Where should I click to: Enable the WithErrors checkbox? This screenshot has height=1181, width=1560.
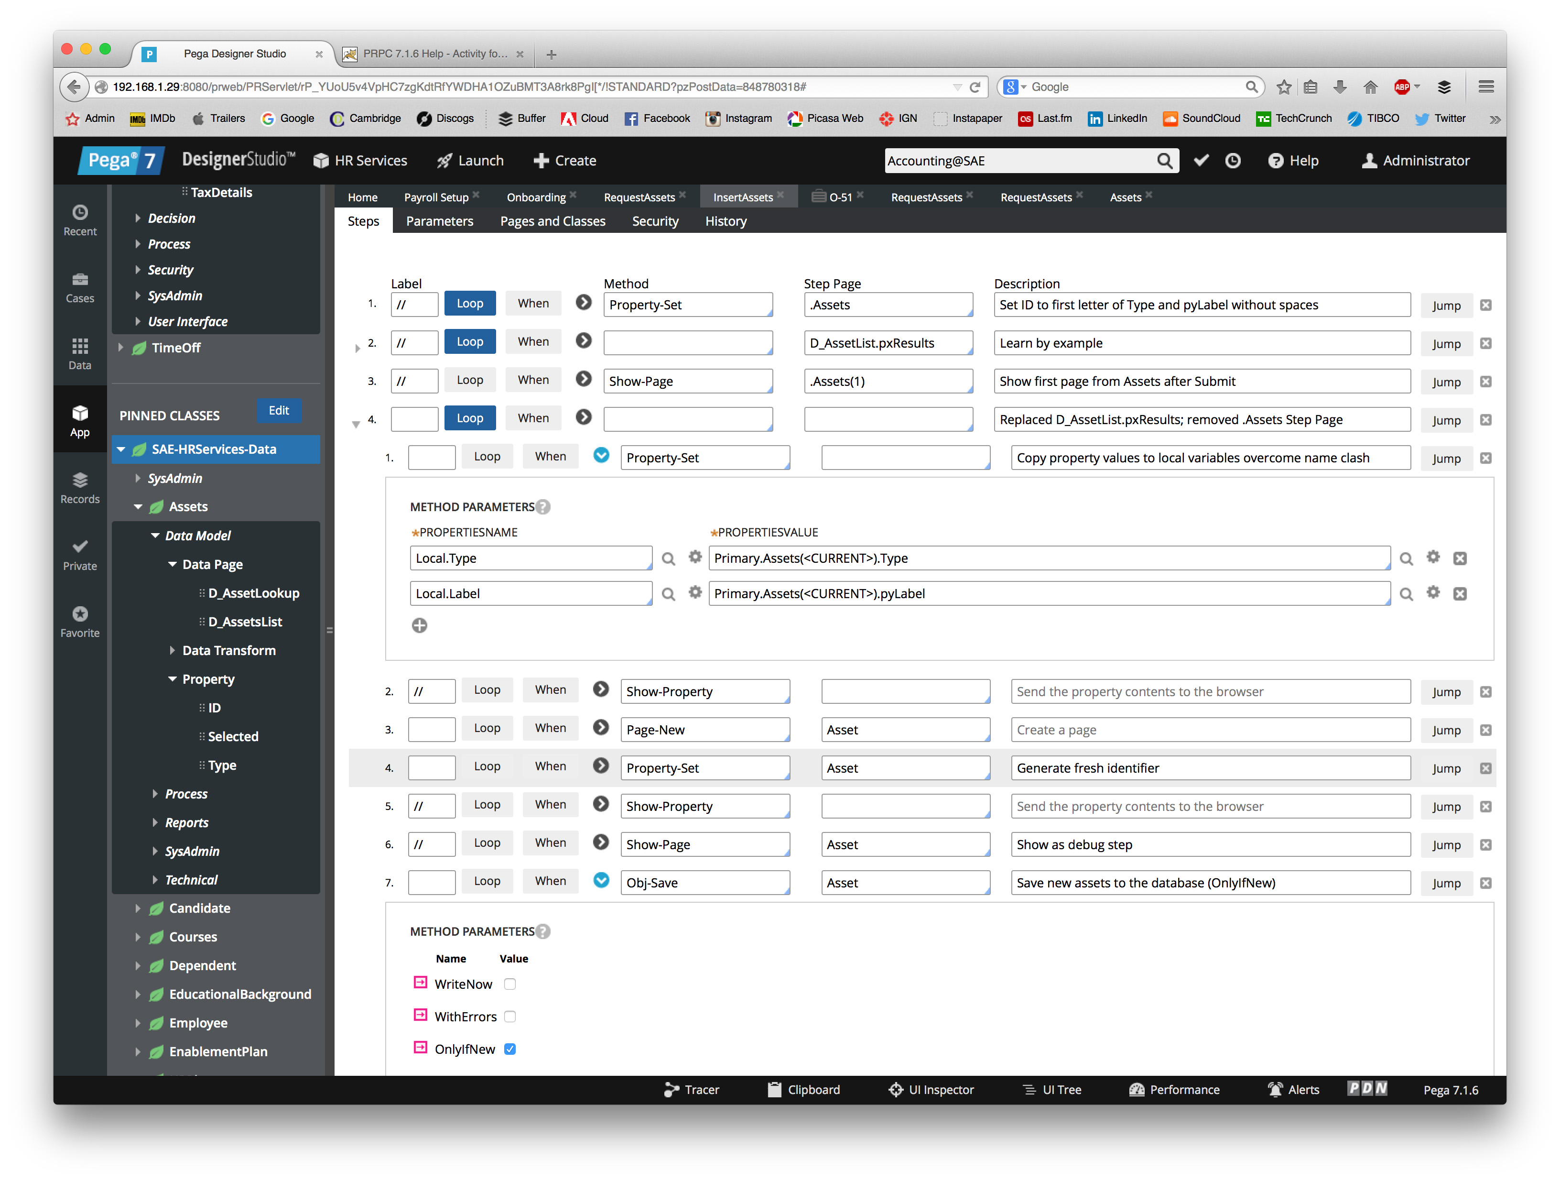pos(510,1017)
